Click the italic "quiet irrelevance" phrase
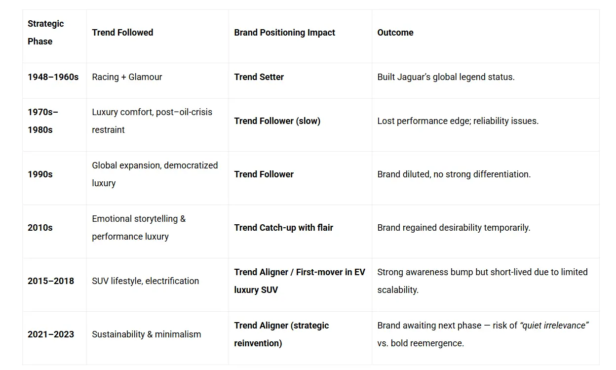The width and height of the screenshot is (616, 370). tap(554, 326)
